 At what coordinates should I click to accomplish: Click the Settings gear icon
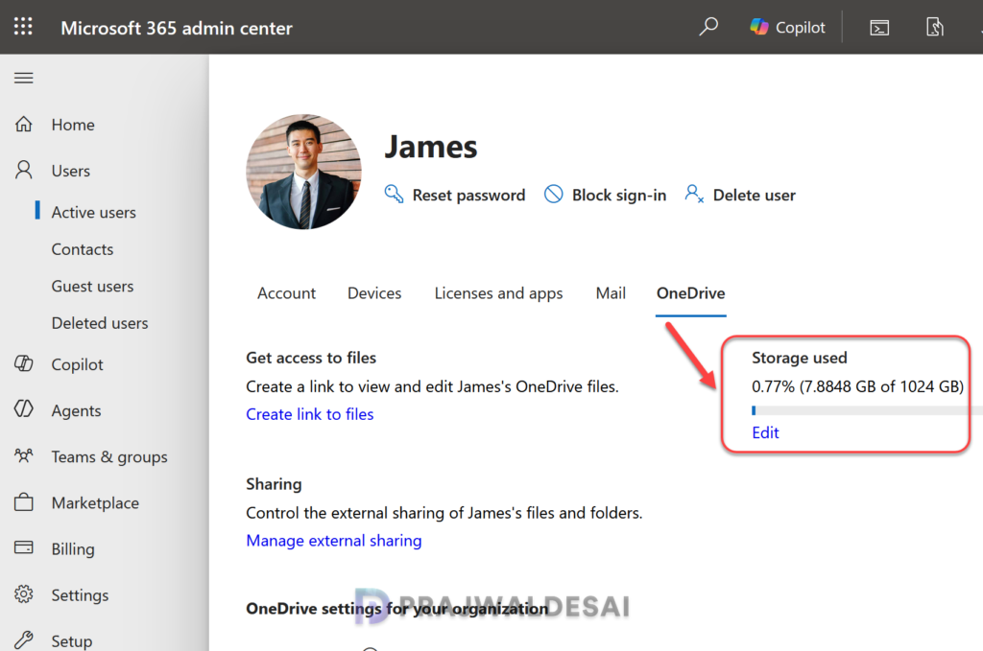point(24,594)
